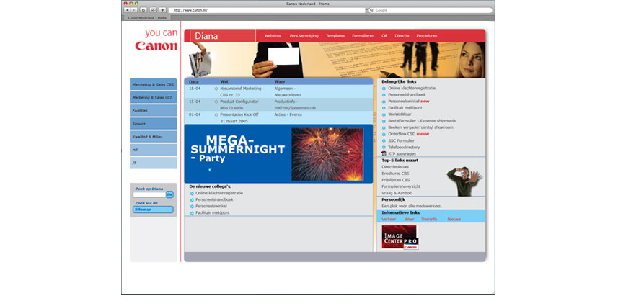Click the gear bullet next to Personeelswinkel under nieuwe collega's

pyautogui.click(x=192, y=207)
